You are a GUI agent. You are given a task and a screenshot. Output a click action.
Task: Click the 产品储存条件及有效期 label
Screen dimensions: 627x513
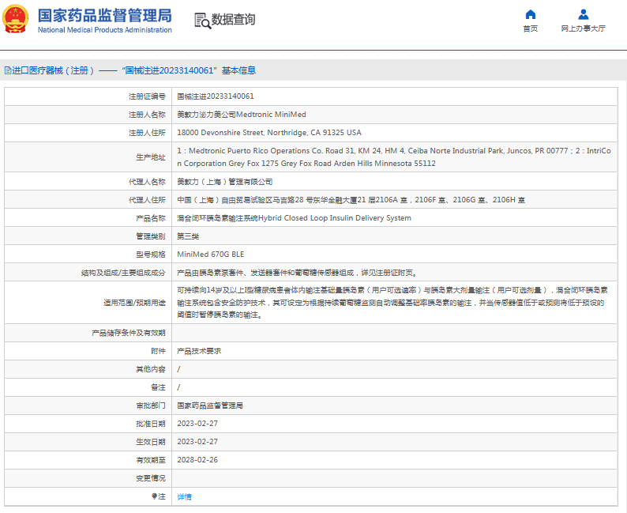click(x=129, y=333)
